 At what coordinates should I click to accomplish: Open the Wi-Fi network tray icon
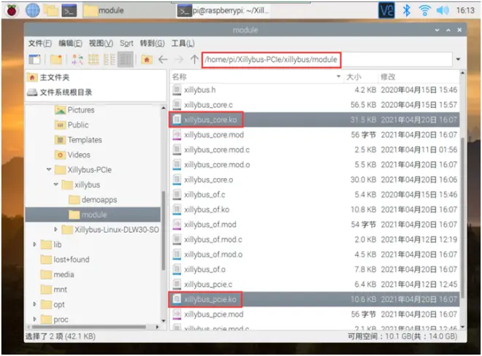point(424,11)
